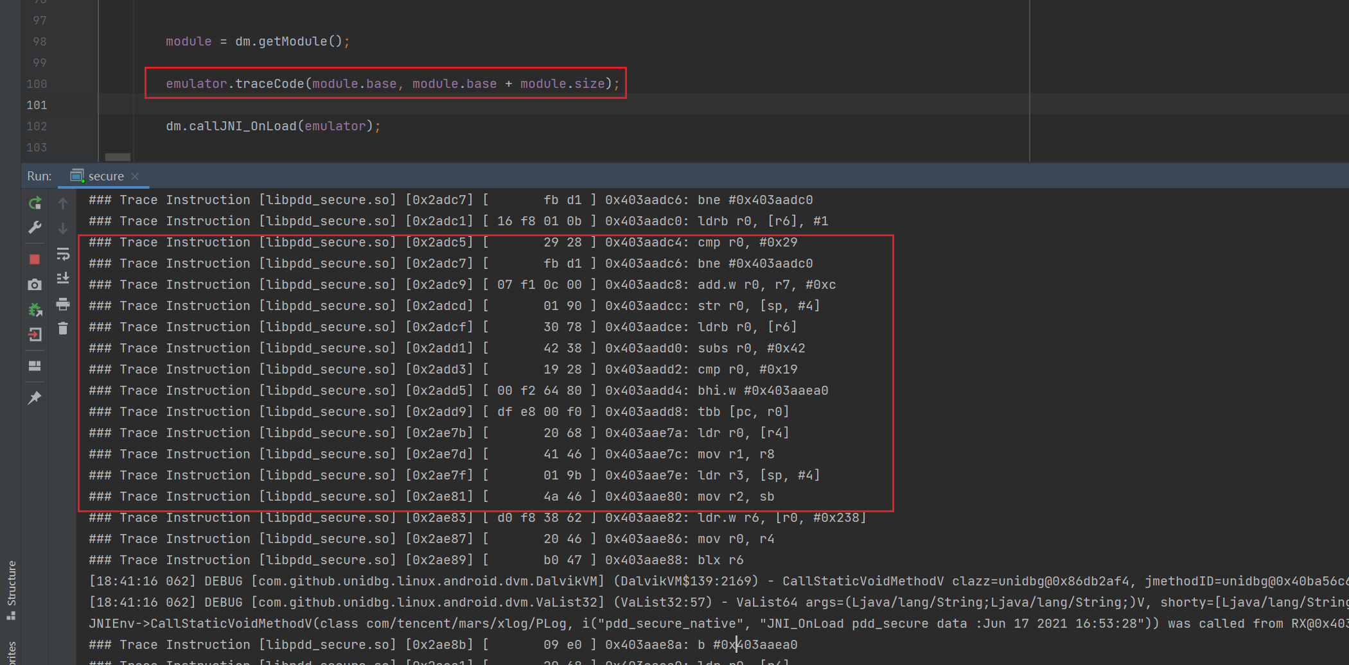1349x665 pixels.
Task: Stop the running secure process
Action: pos(35,259)
